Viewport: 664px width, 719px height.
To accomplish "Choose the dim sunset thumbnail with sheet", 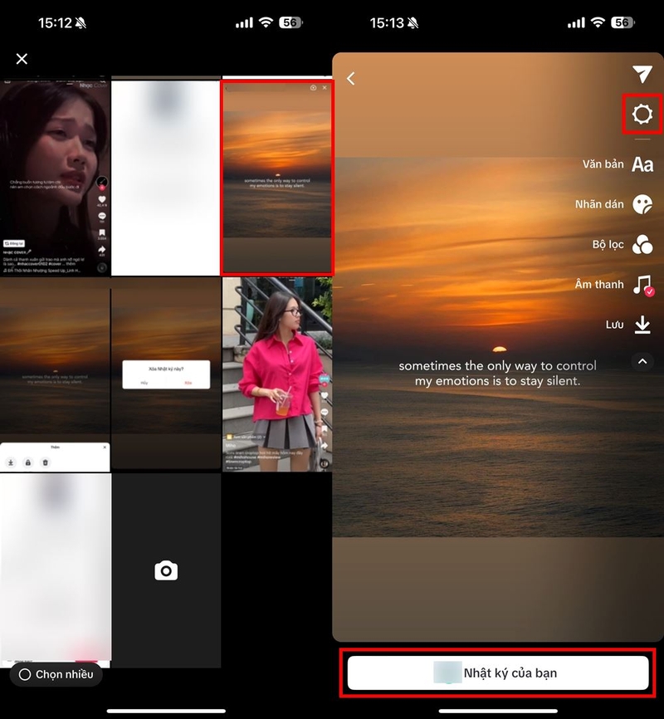I will coord(55,374).
